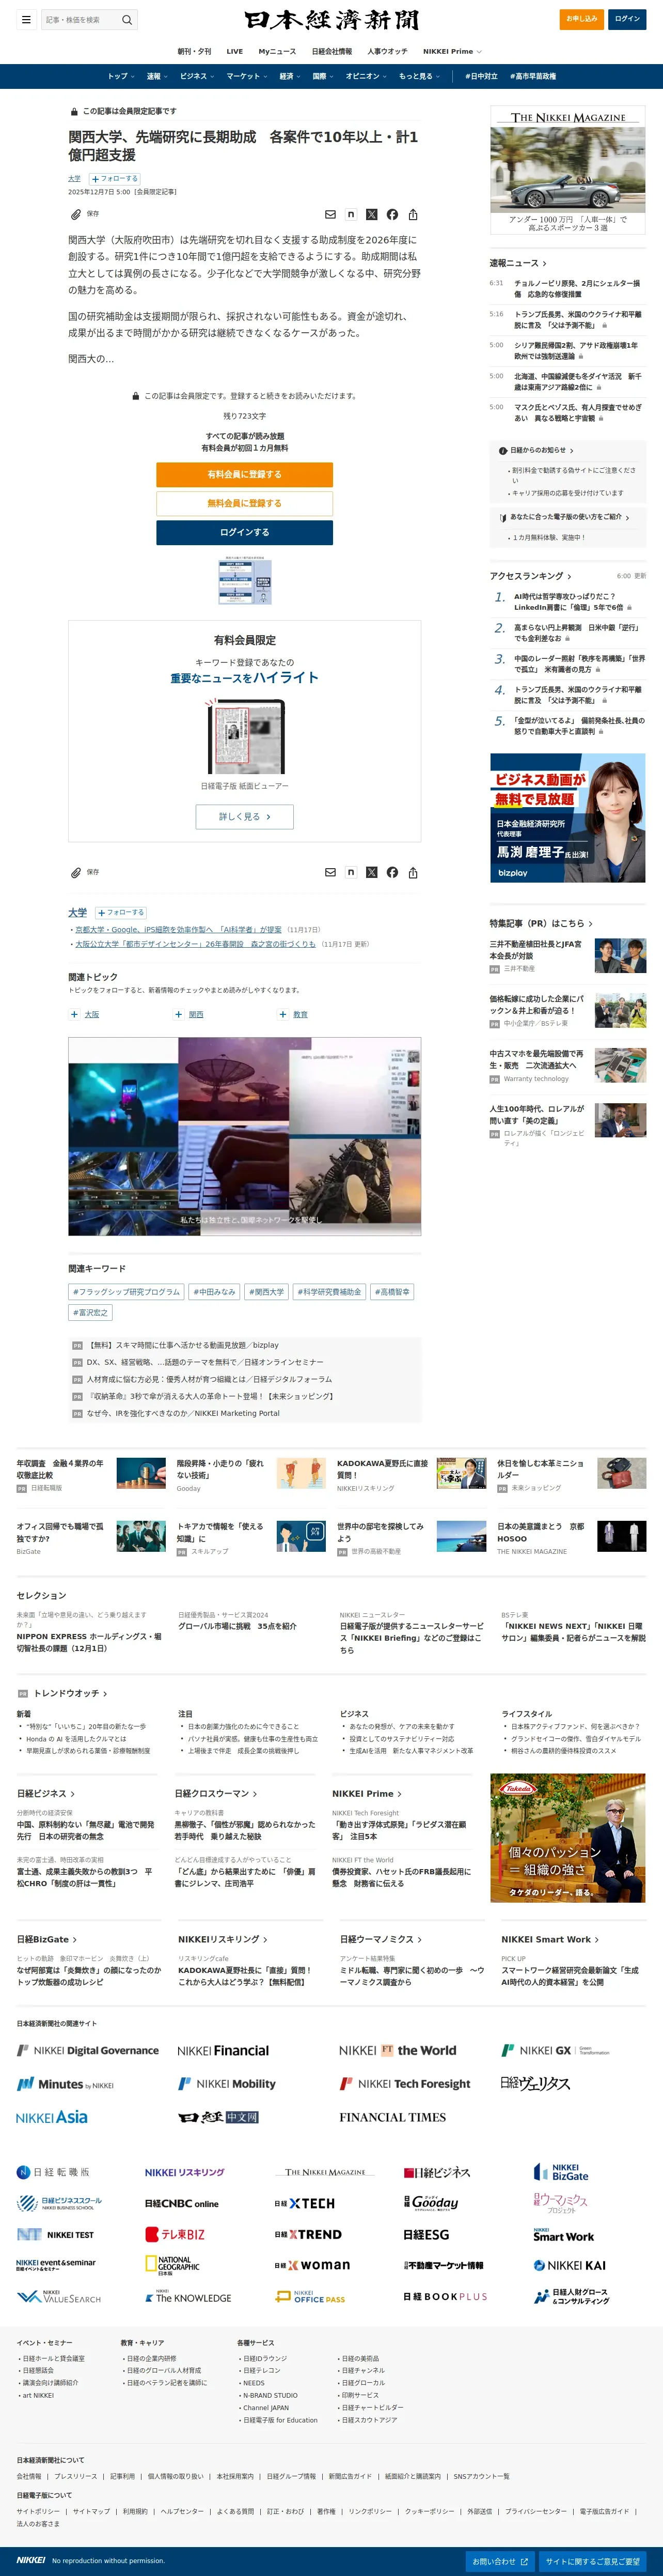Viewport: 663px width, 2576px height.
Task: Open the LIVE menu item
Action: (x=234, y=51)
